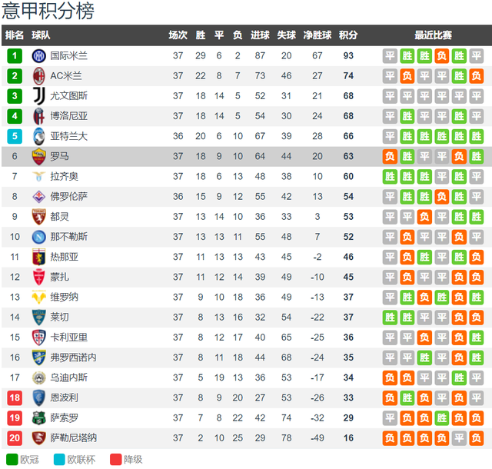Click the Juventus (尤文图斯) logo

coord(39,96)
